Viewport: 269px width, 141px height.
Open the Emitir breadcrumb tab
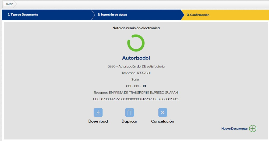pyautogui.click(x=8, y=4)
